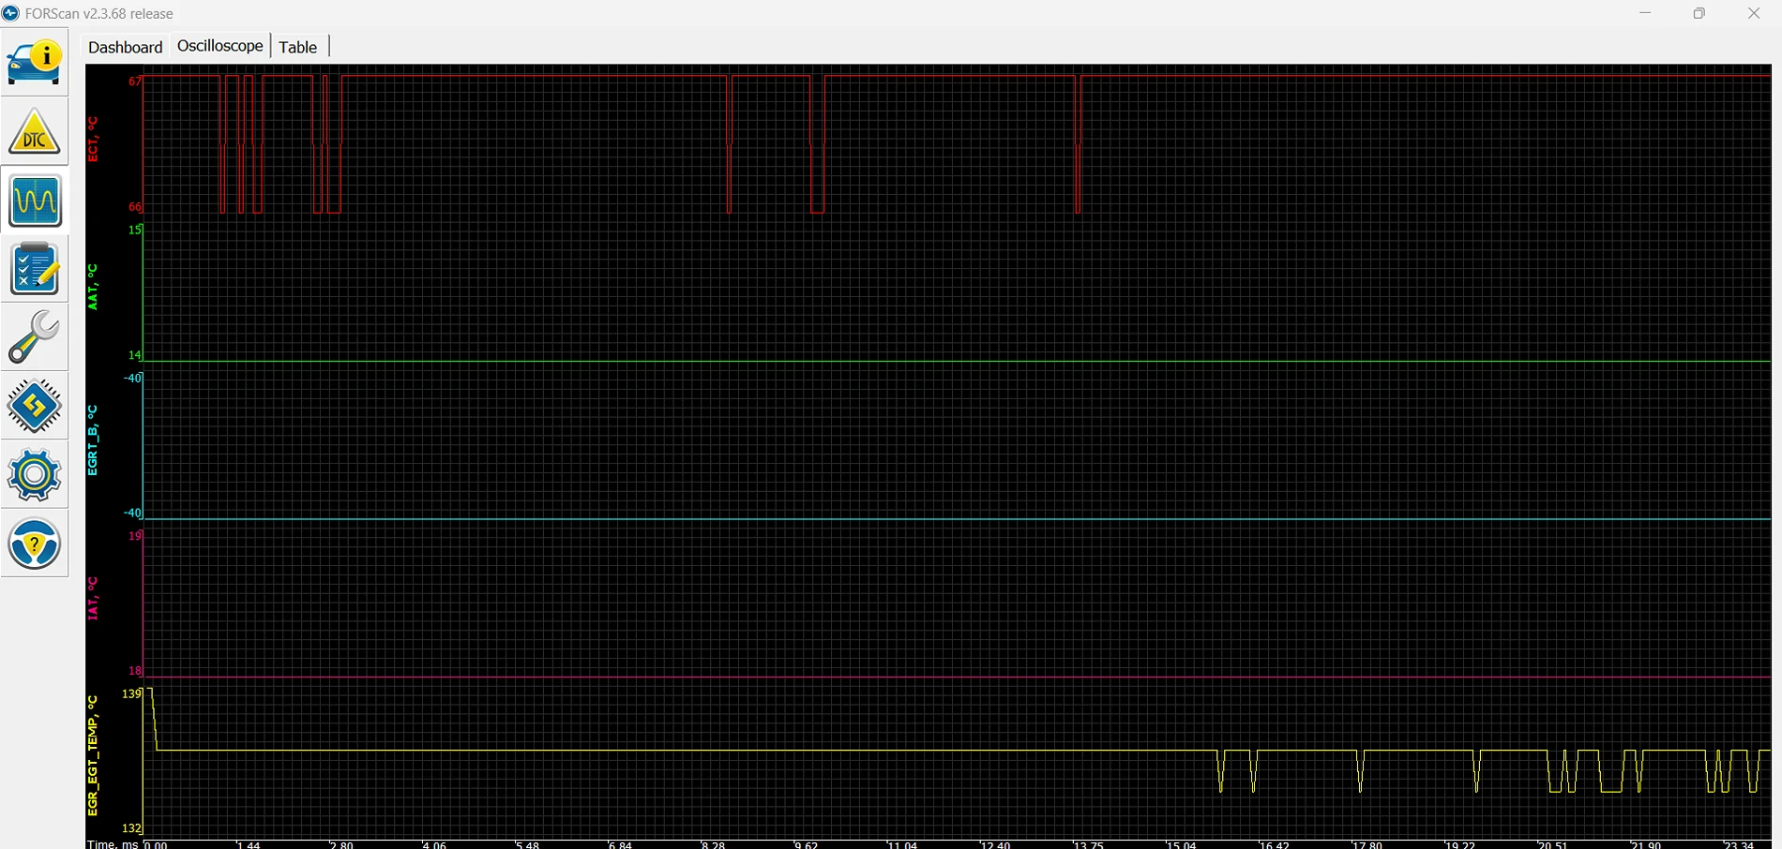The height and width of the screenshot is (849, 1782).
Task: Close the FORScan window
Action: click(x=1753, y=13)
